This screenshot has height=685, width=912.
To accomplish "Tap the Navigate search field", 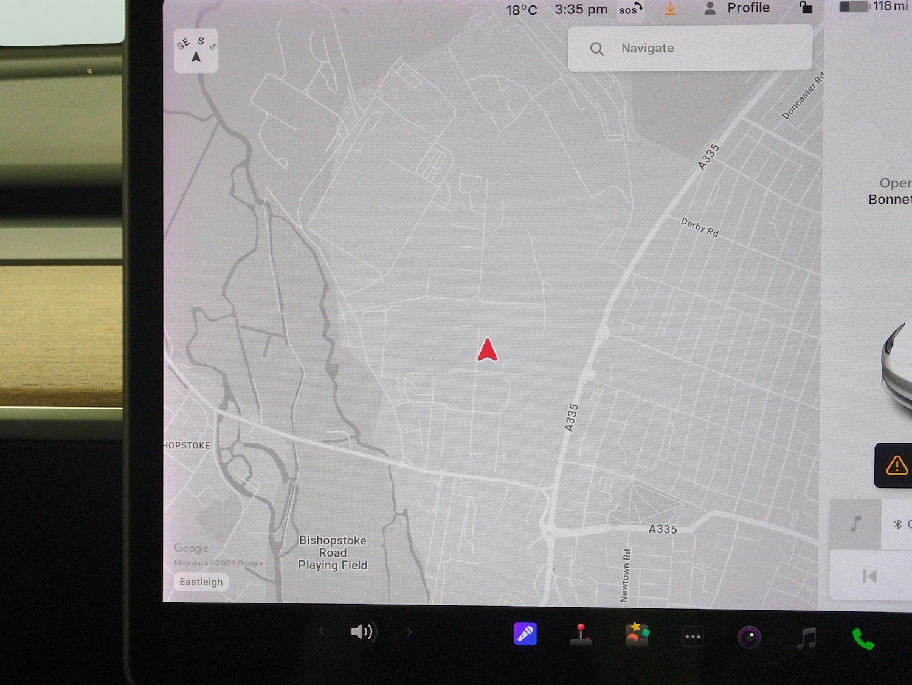I will coord(689,48).
